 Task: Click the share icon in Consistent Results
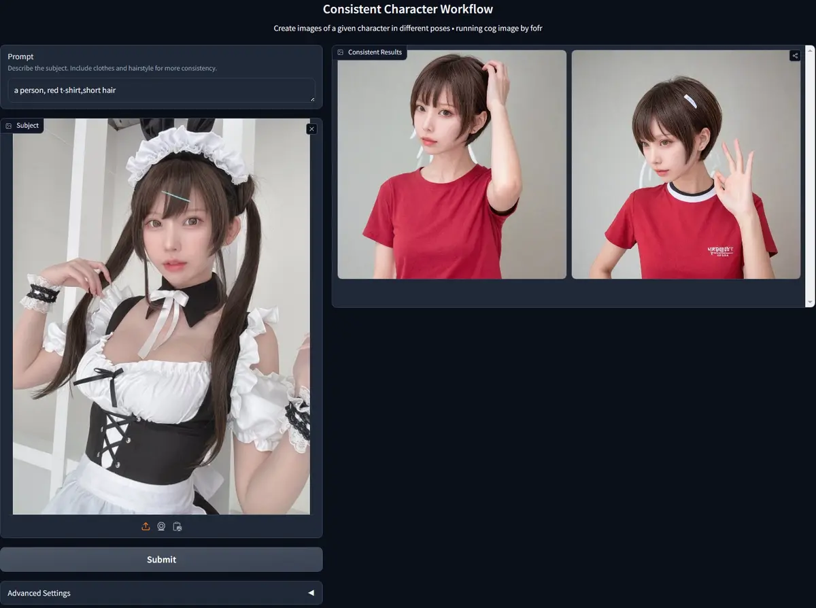point(795,56)
